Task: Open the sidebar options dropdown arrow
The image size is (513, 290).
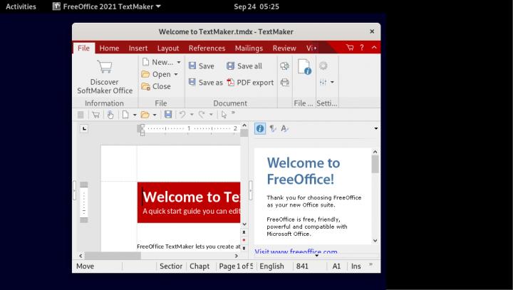Action: click(x=375, y=129)
